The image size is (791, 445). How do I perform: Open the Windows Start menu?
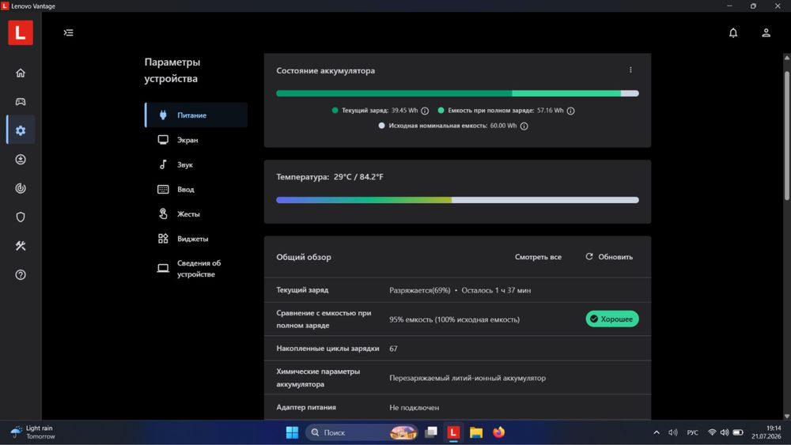[292, 432]
